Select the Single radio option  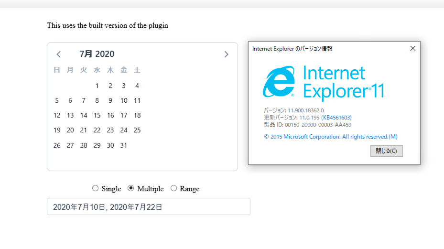96,188
